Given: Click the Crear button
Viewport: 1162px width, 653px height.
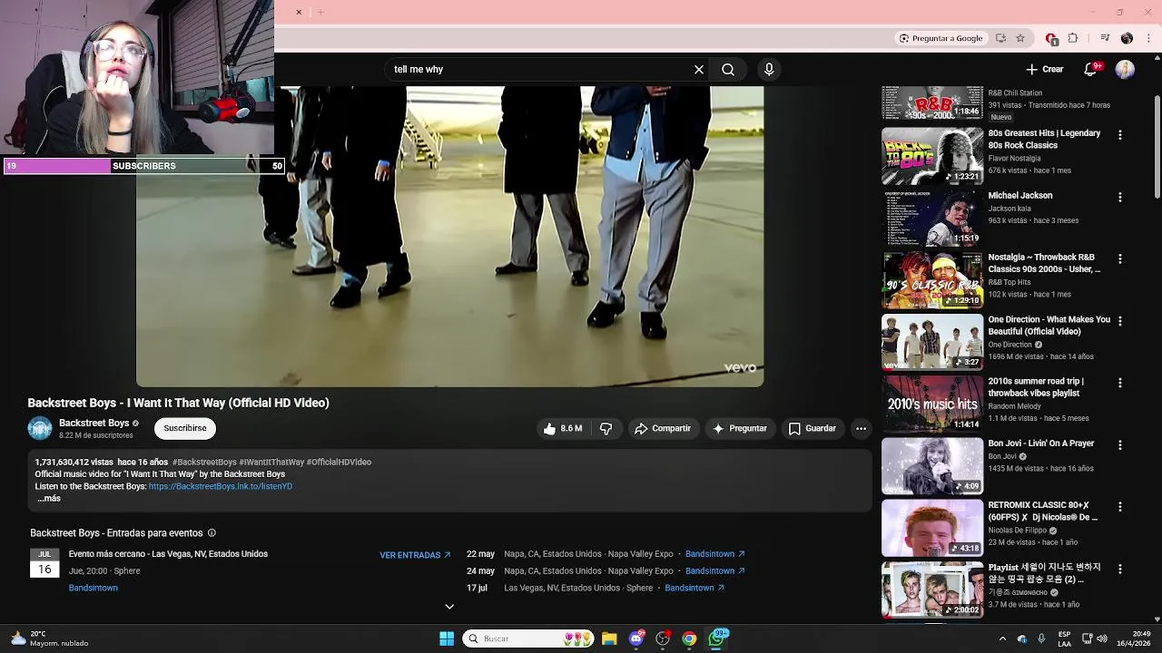Looking at the screenshot, I should [1044, 69].
